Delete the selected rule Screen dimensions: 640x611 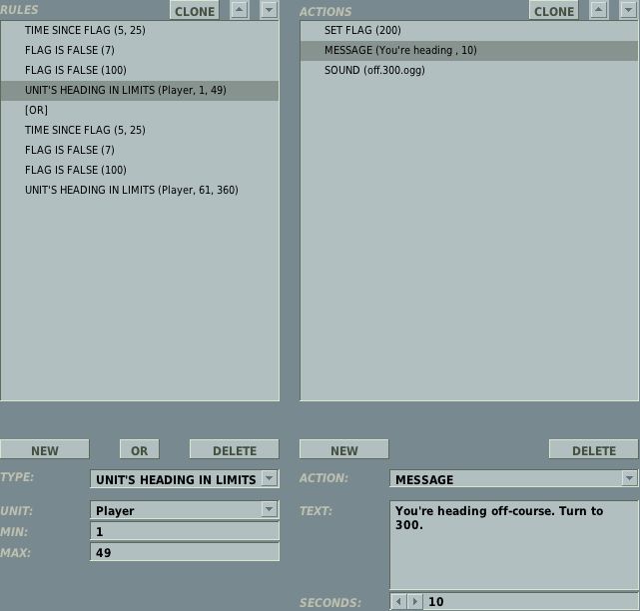(235, 450)
